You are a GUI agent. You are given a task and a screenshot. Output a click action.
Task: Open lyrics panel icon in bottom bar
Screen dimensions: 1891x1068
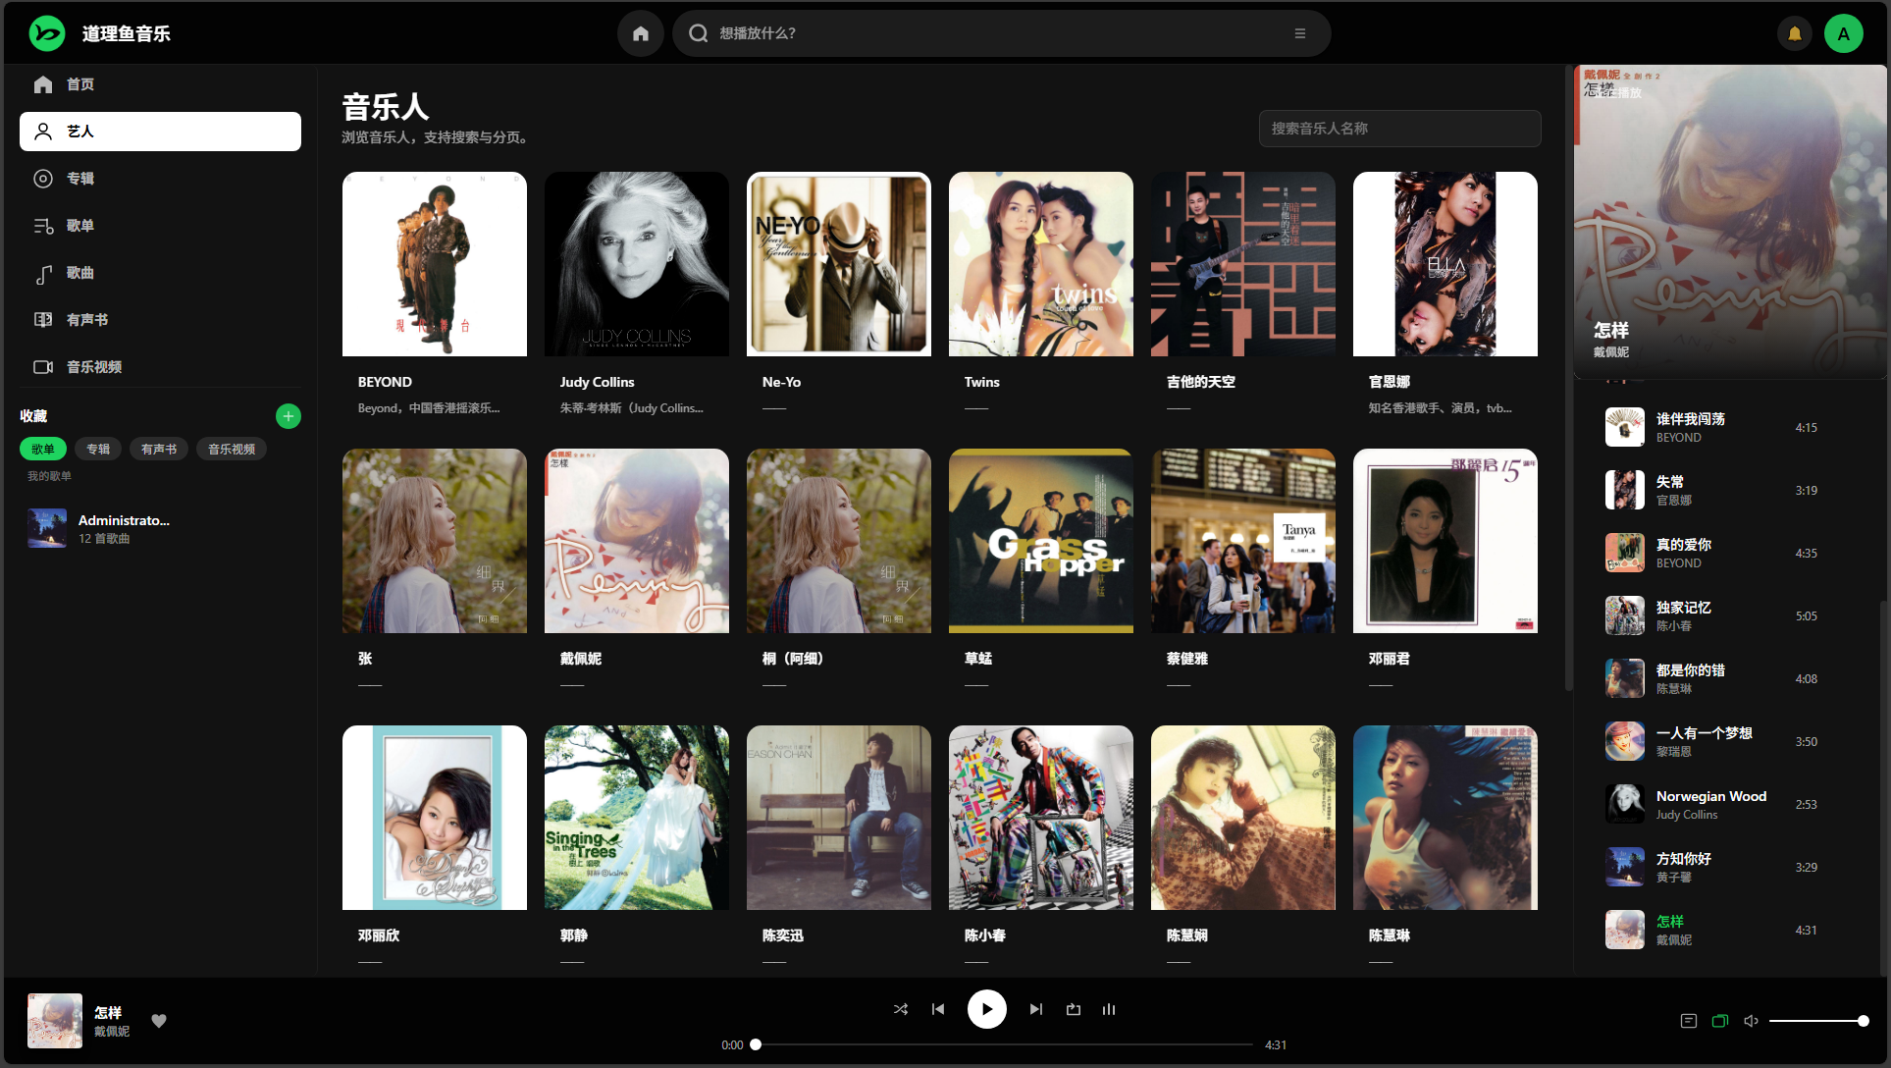click(1688, 1021)
